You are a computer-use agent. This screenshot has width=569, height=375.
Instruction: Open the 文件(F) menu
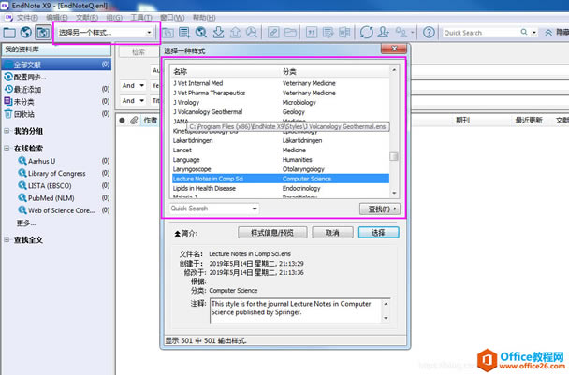27,18
